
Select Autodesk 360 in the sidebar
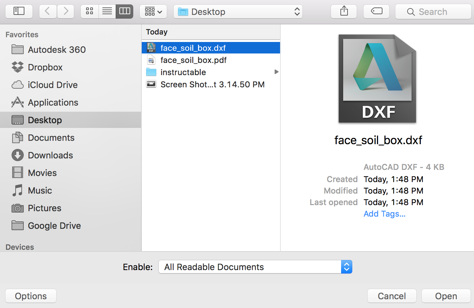[71, 50]
